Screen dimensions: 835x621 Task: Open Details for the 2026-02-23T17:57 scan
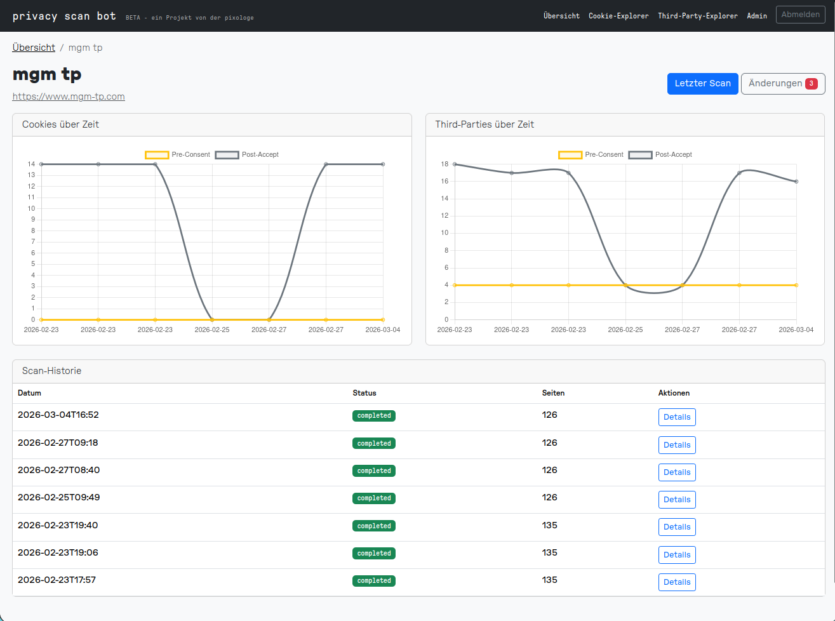click(677, 582)
